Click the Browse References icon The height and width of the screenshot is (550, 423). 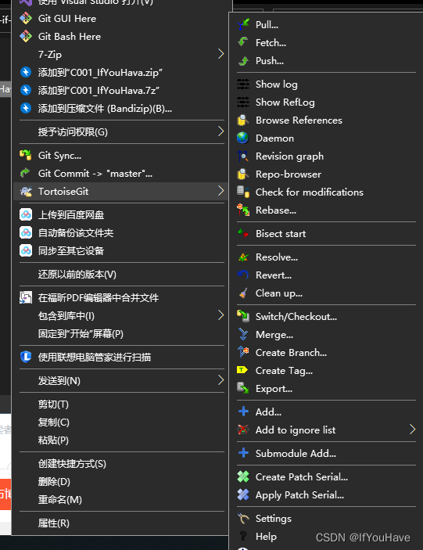[243, 120]
